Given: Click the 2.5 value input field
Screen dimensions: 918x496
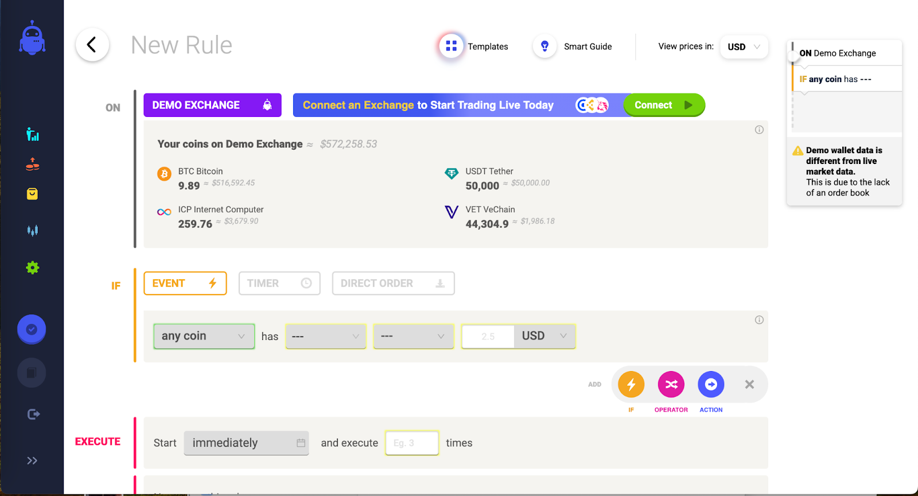Looking at the screenshot, I should (488, 337).
